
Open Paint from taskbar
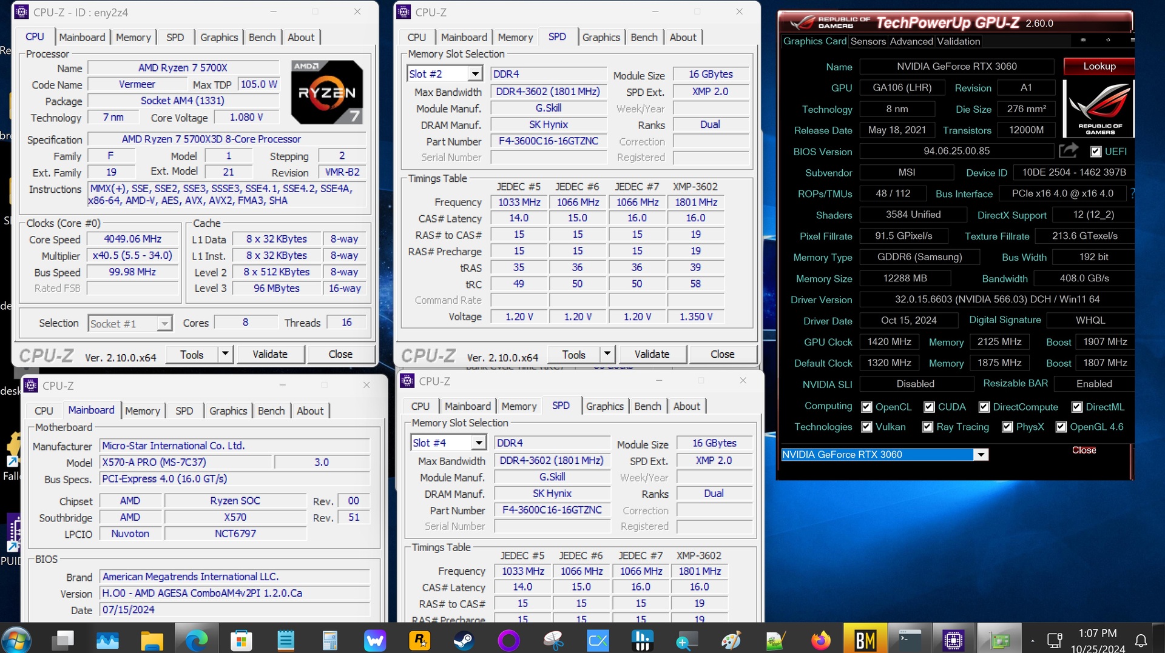(x=731, y=640)
